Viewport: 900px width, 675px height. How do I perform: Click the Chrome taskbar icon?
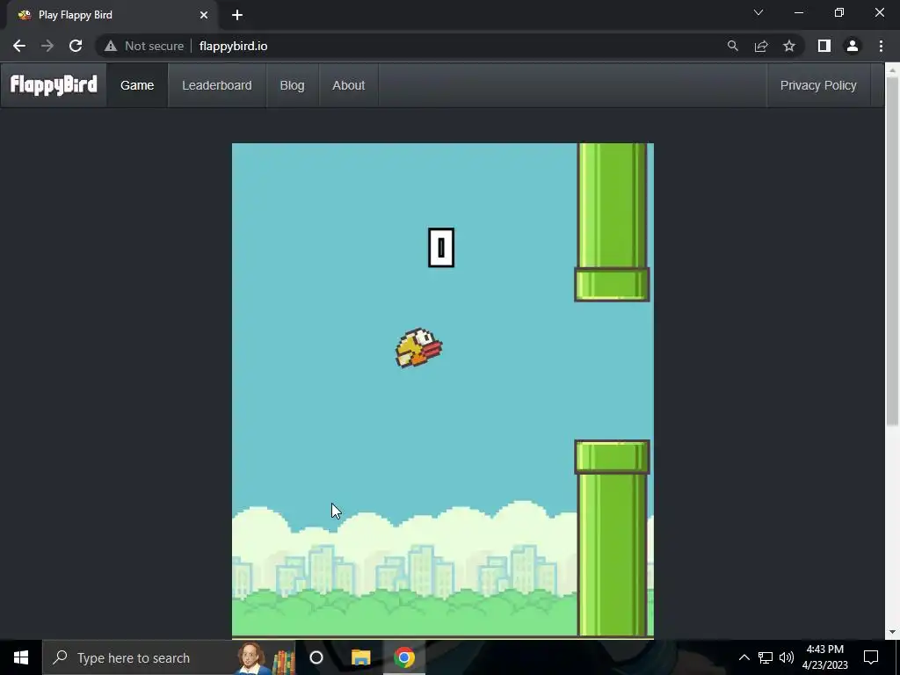[x=404, y=657]
